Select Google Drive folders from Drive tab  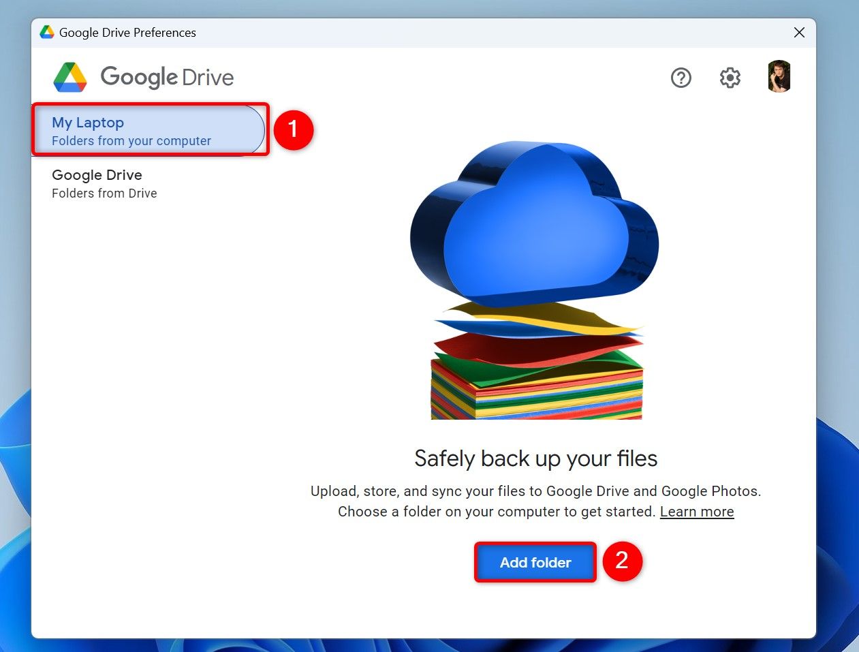pos(104,183)
